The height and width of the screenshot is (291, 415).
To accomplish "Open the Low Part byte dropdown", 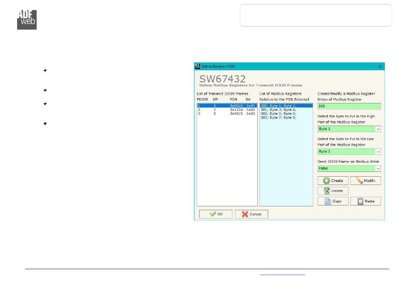I will click(378, 152).
